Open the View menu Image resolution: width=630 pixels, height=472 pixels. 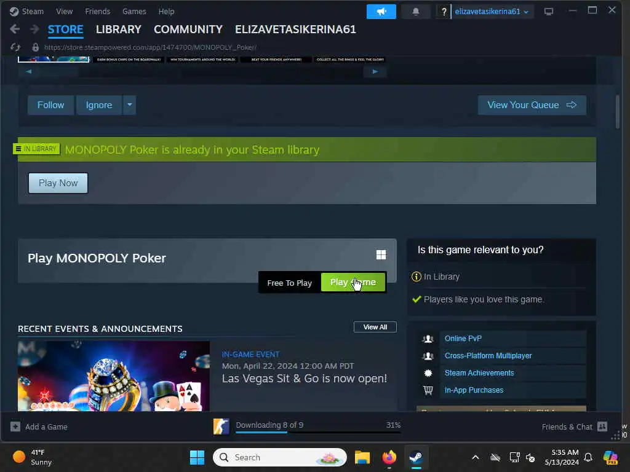click(64, 11)
